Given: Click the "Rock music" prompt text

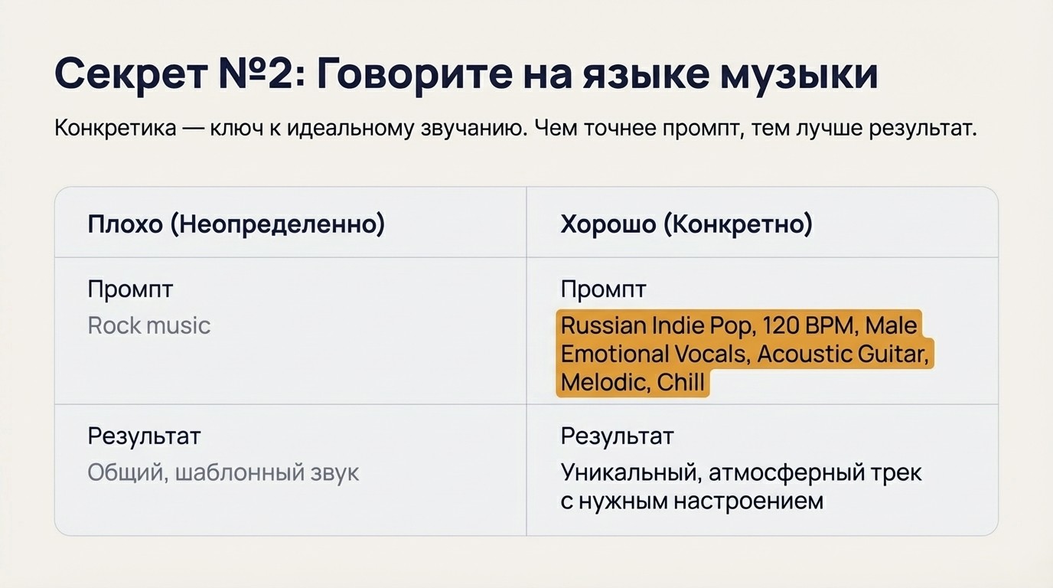Looking at the screenshot, I should 148,325.
